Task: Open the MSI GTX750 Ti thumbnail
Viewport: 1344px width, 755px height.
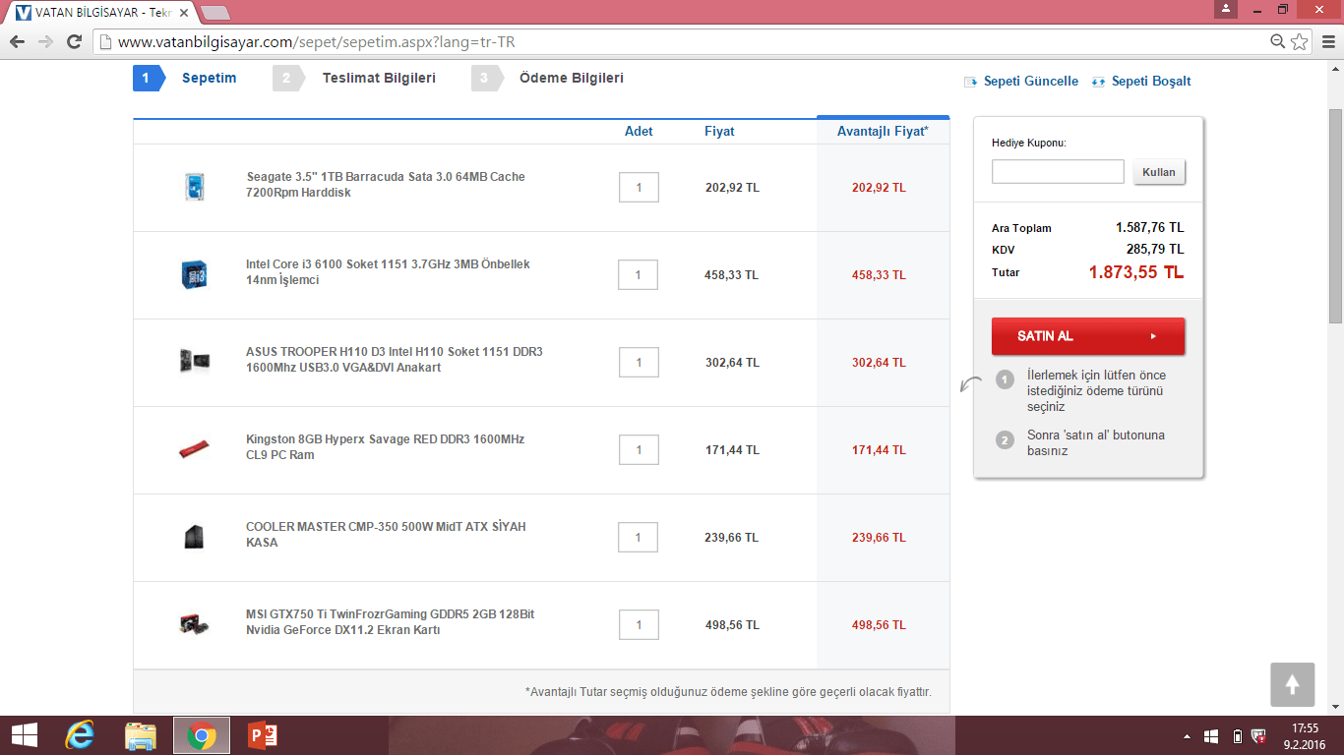Action: (x=194, y=623)
